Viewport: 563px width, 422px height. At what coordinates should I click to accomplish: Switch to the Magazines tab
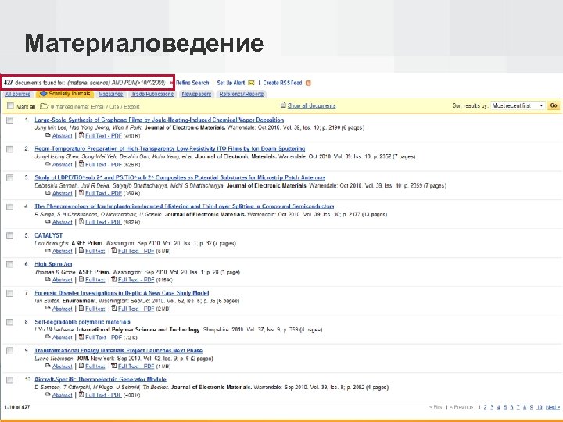tap(110, 94)
